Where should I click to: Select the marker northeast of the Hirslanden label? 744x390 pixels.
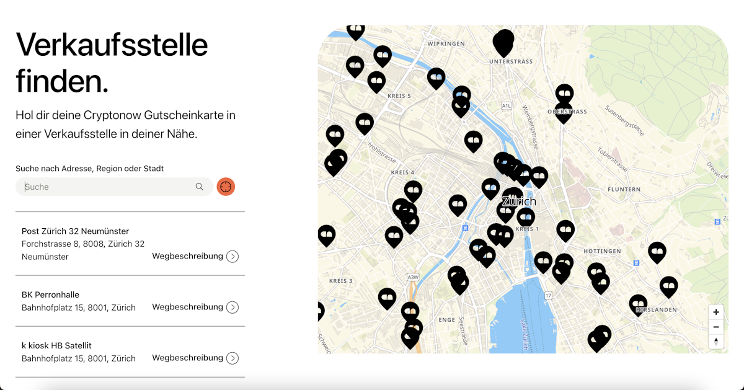tap(668, 287)
